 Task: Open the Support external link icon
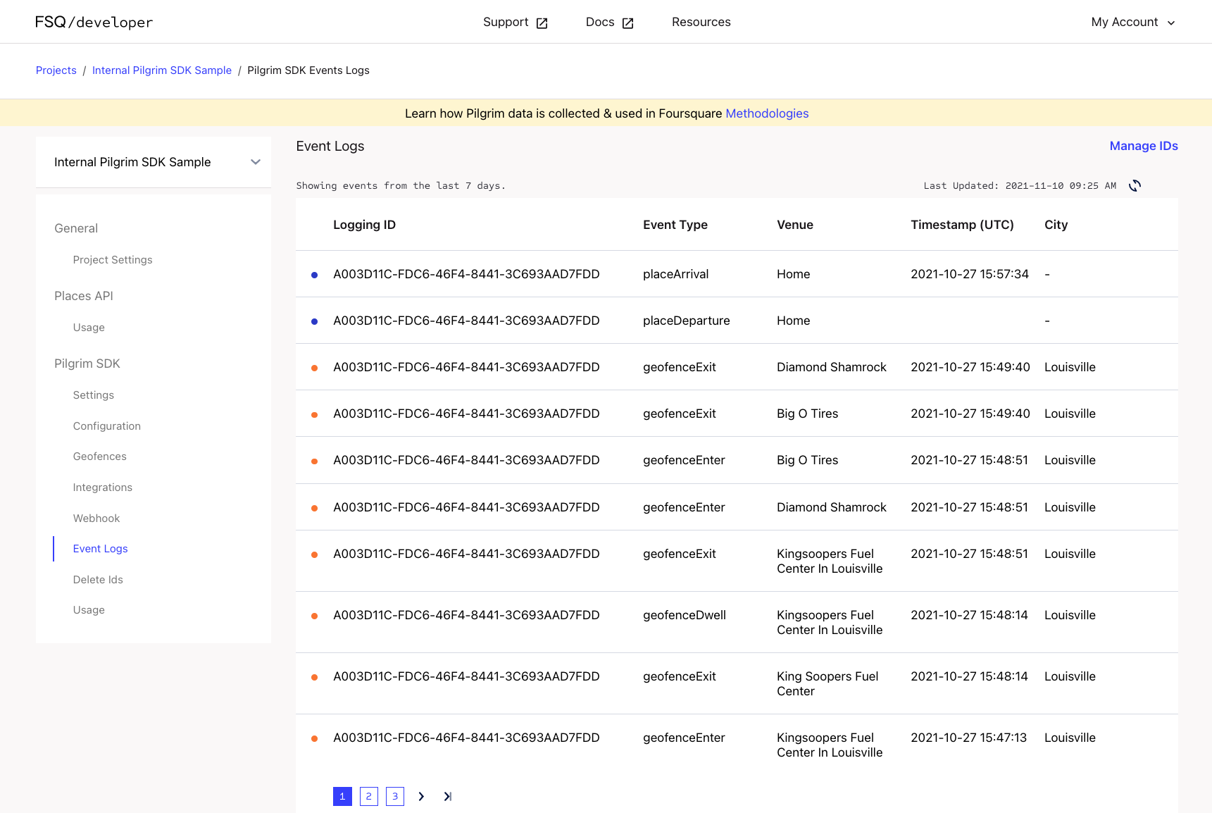point(542,23)
